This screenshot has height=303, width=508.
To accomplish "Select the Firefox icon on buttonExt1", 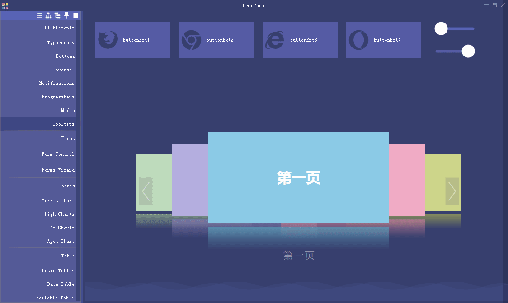I will (108, 39).
